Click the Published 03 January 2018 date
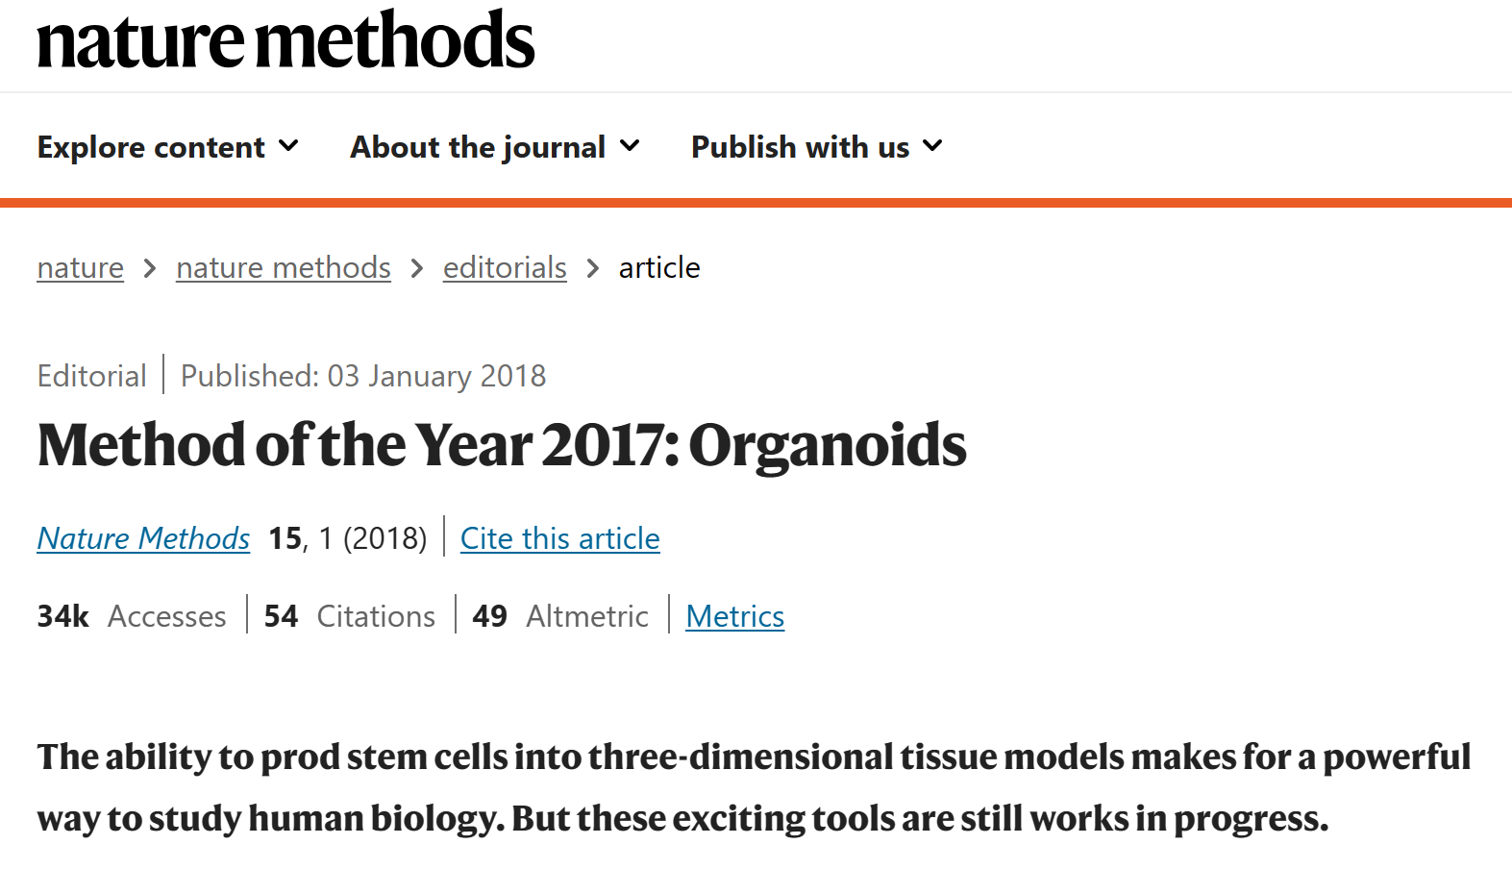1512x869 pixels. (363, 376)
